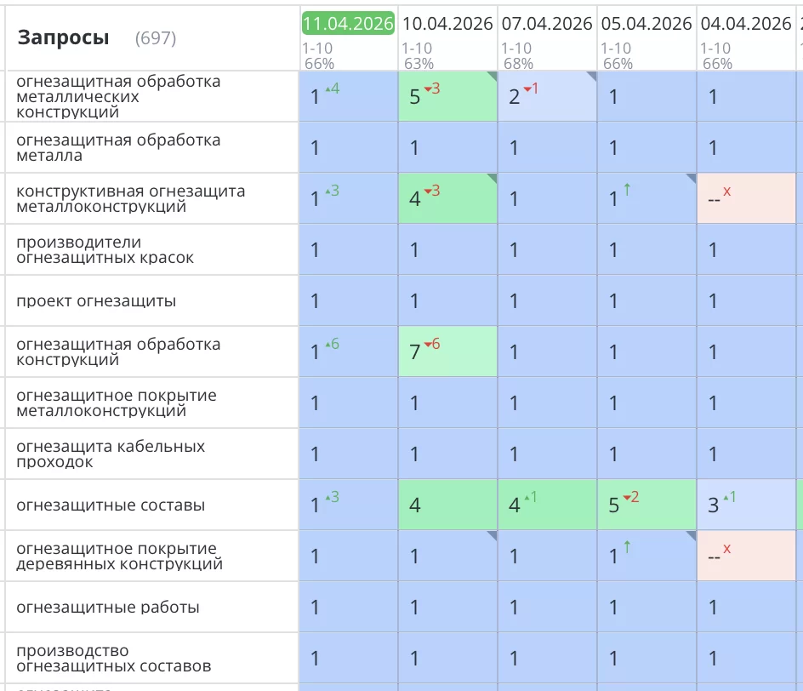Click the Запросы column header

[x=64, y=37]
